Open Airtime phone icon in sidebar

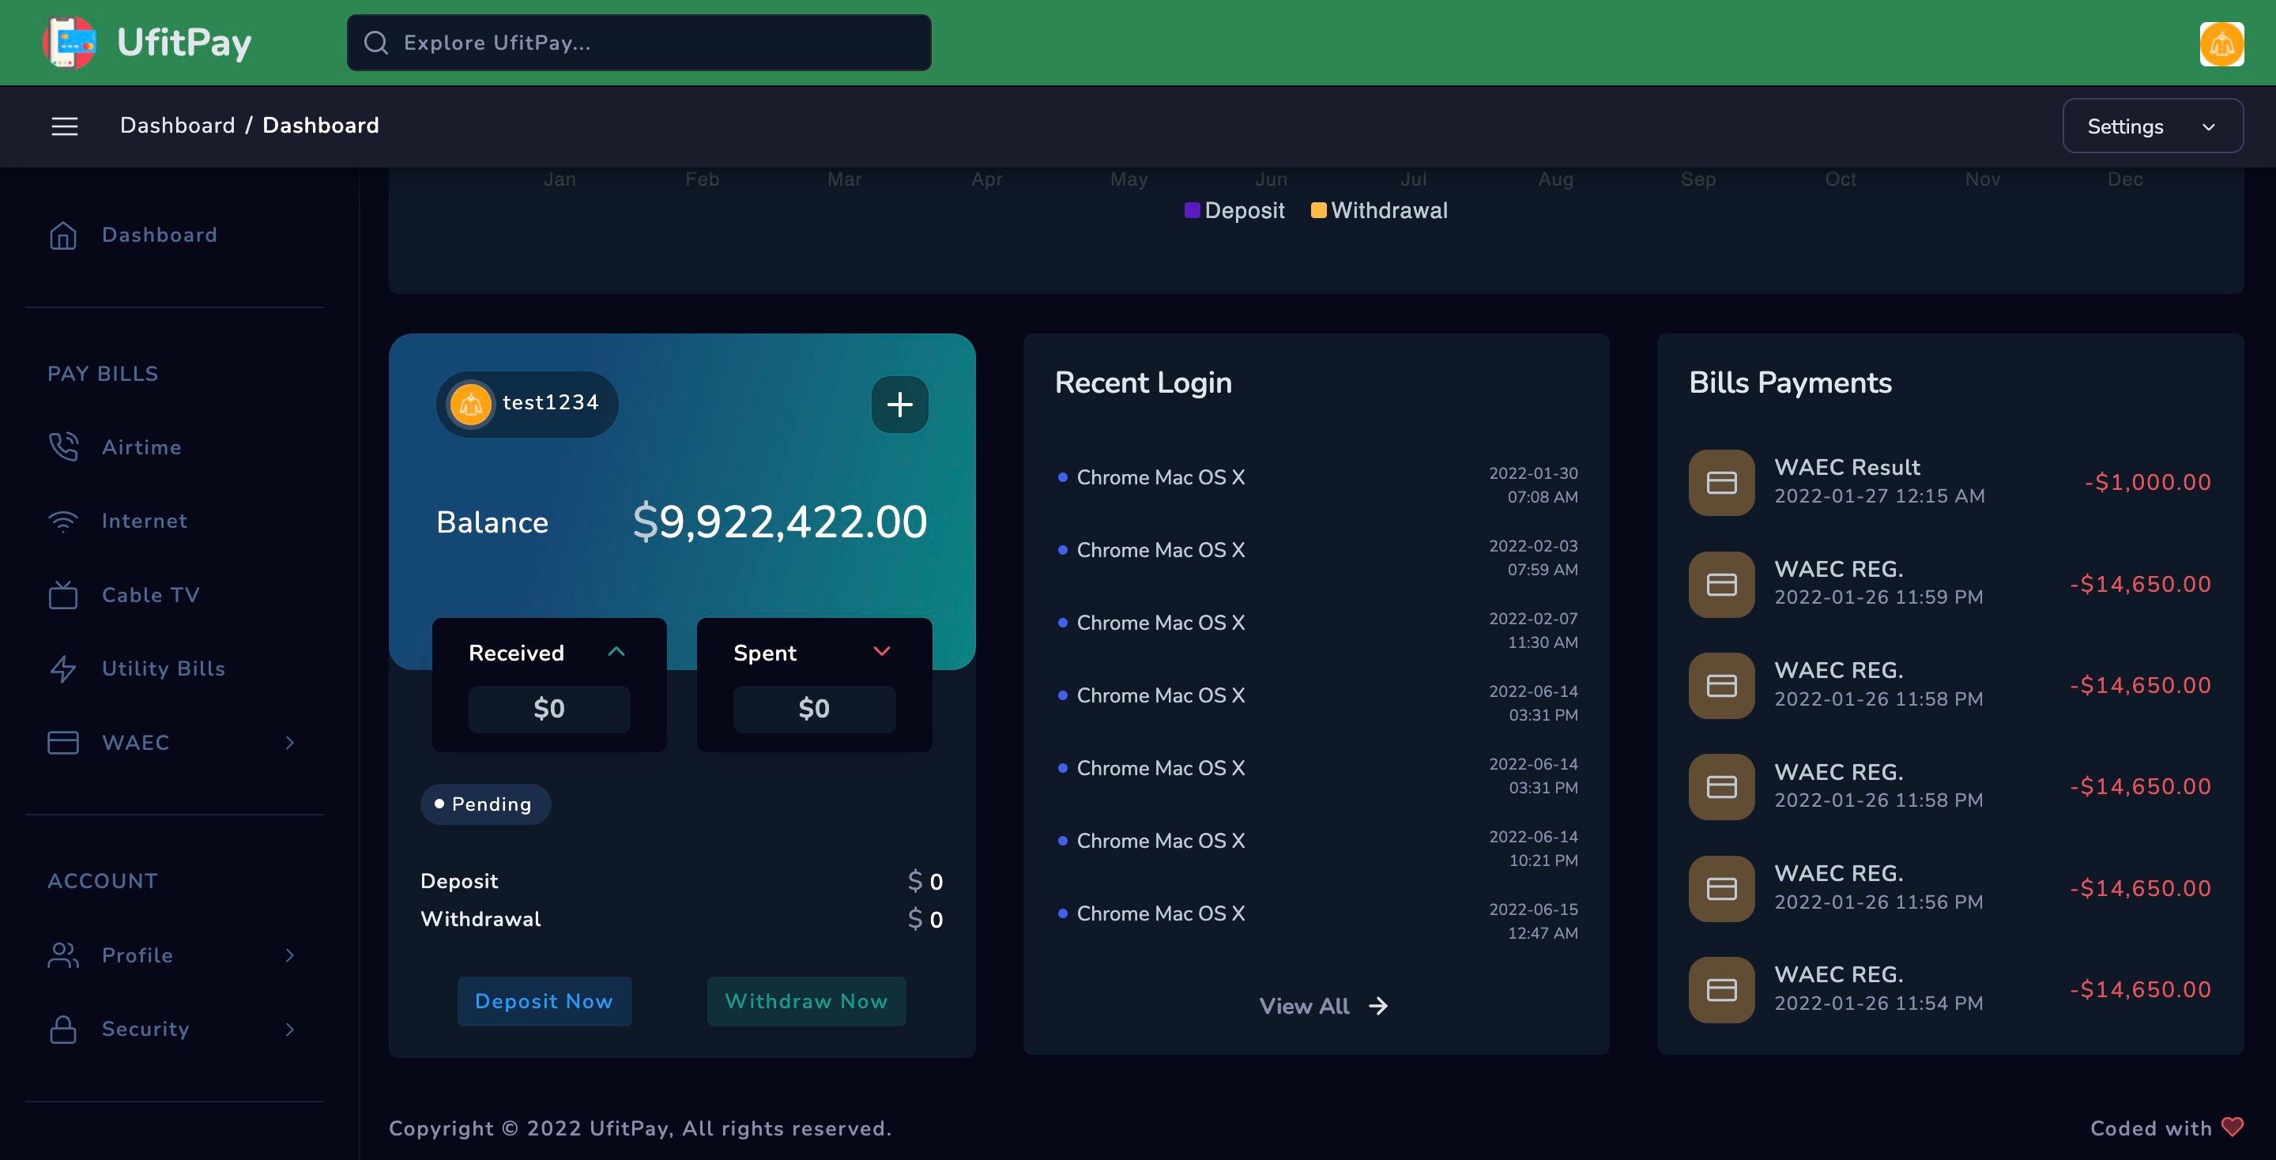point(62,447)
